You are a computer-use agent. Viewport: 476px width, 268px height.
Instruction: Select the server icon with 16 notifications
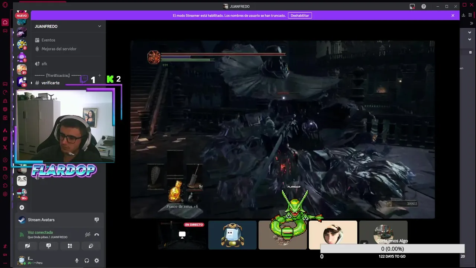[x=22, y=82]
